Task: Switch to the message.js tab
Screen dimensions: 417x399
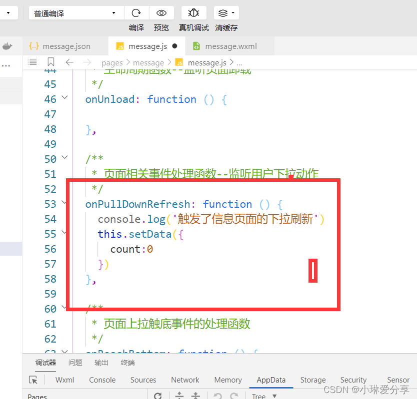Action: (146, 46)
